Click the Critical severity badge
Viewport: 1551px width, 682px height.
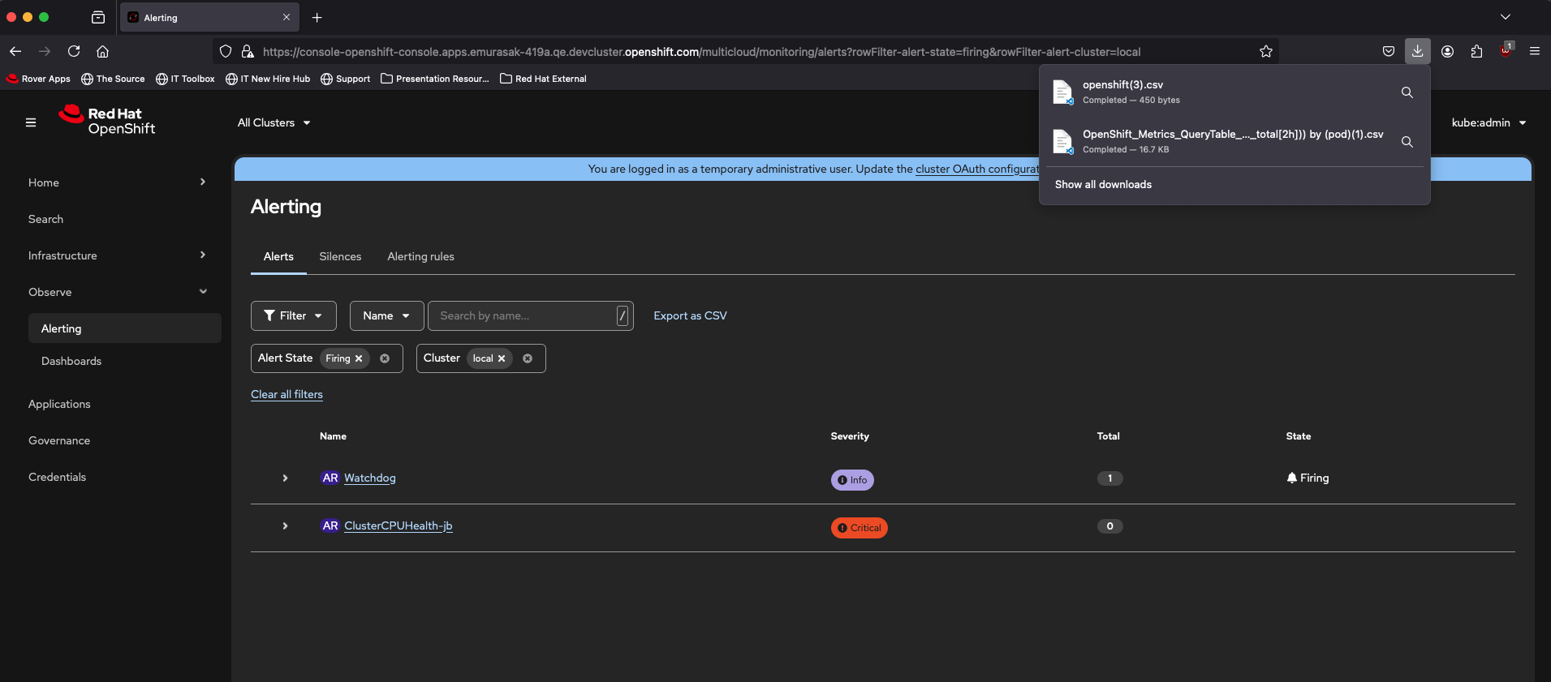[x=860, y=528]
